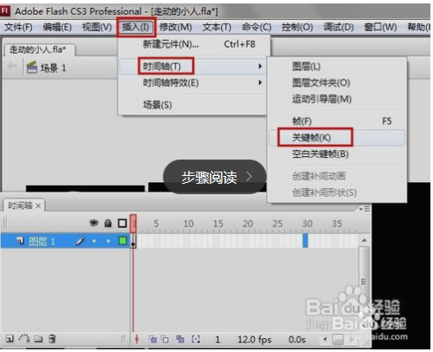Insert 关键帧(K) from the submenu
Viewport: 433px width, 352px height.
(x=337, y=138)
